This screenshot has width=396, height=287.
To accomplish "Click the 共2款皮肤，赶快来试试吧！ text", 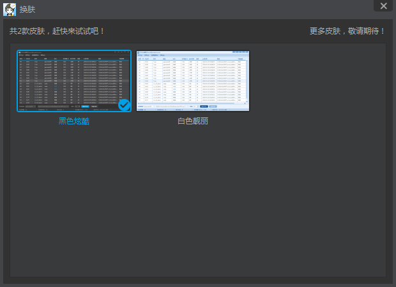I will (x=57, y=31).
